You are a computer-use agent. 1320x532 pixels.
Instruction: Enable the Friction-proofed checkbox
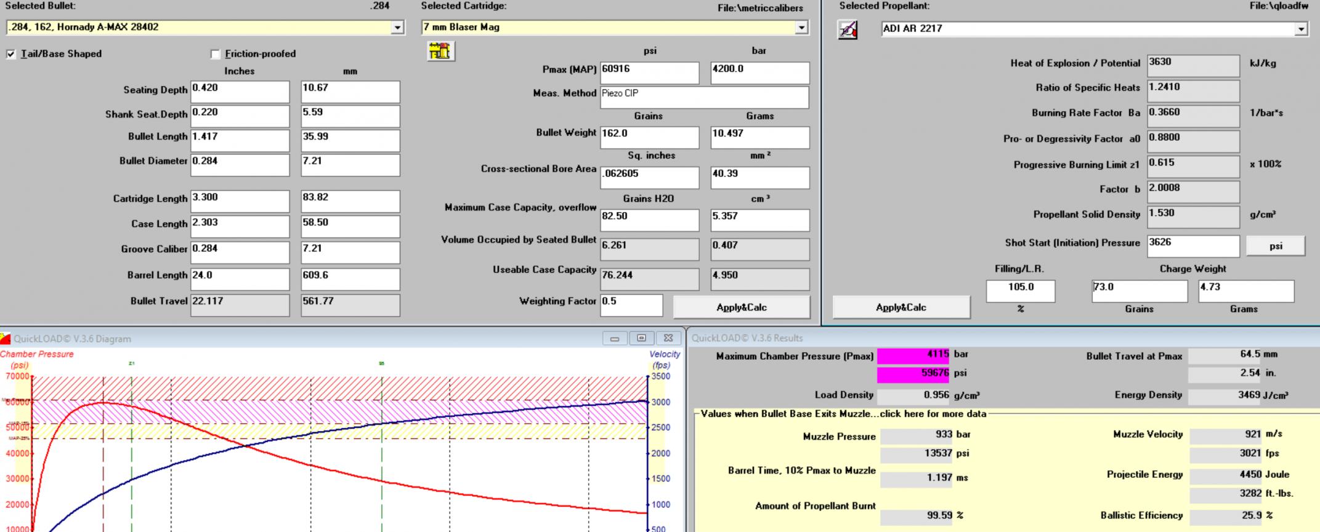215,54
